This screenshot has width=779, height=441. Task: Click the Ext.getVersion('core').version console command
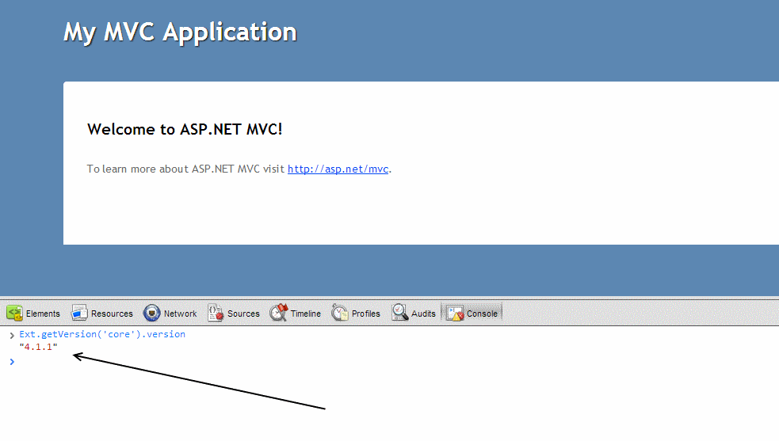click(x=102, y=334)
